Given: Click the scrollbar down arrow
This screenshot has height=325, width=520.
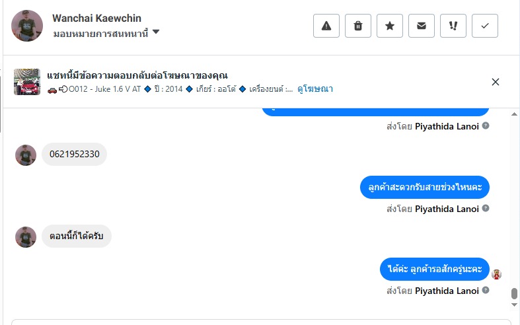Looking at the screenshot, I should click(x=514, y=304).
